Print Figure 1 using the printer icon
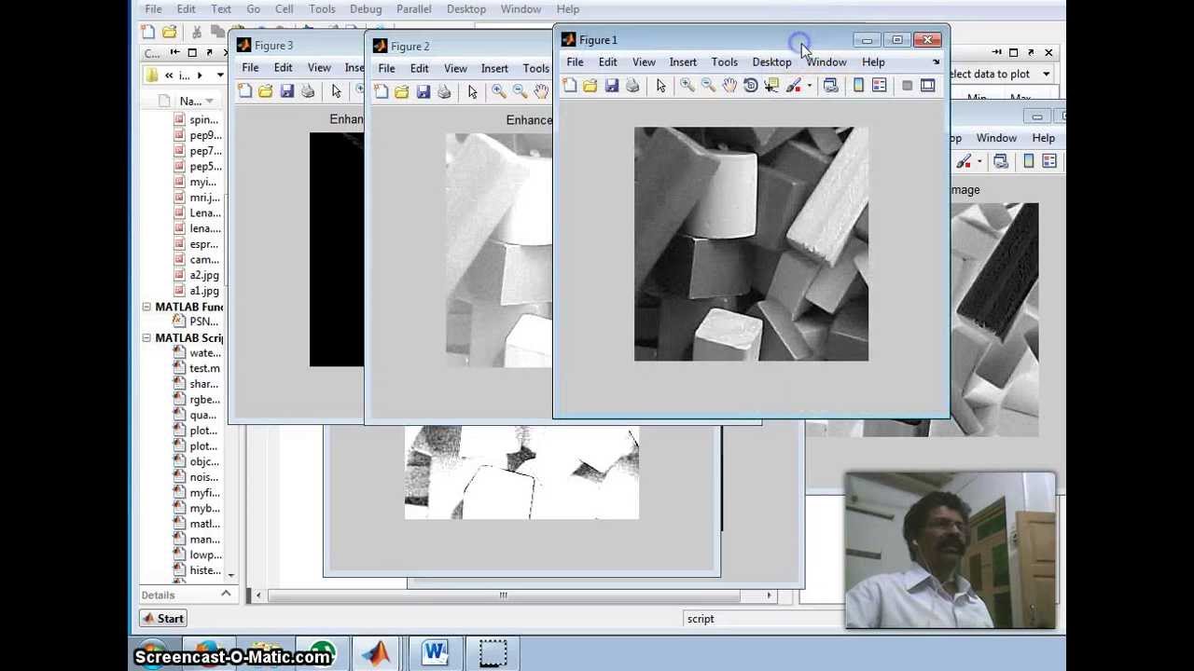1194x671 pixels. (x=632, y=86)
